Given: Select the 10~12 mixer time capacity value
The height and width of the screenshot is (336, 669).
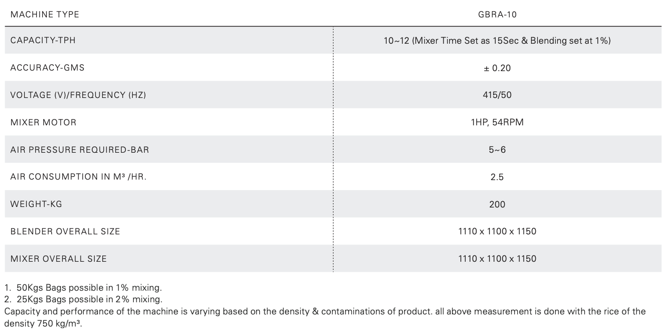Looking at the screenshot, I should pos(497,41).
